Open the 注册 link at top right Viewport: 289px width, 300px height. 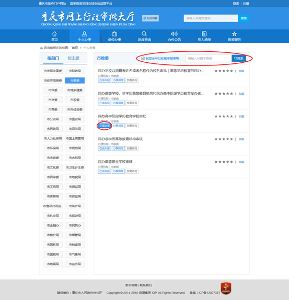(x=246, y=4)
